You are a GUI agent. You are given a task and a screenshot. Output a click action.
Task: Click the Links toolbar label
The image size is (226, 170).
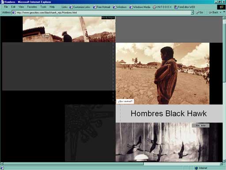64,7
